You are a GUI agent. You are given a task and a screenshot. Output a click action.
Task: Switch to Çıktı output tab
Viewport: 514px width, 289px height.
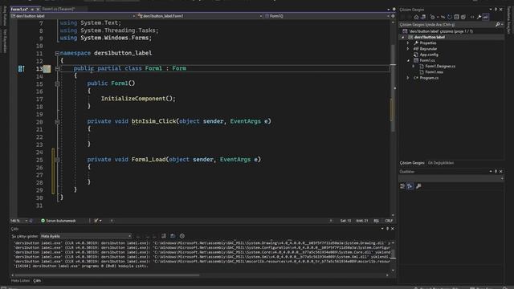pyautogui.click(x=37, y=281)
